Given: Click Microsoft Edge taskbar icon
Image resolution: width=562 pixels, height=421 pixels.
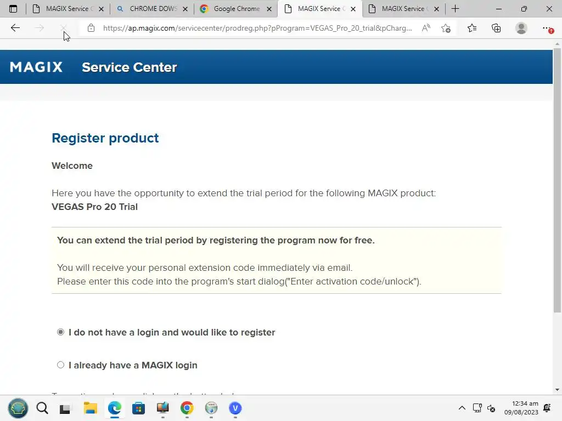Looking at the screenshot, I should [115, 408].
